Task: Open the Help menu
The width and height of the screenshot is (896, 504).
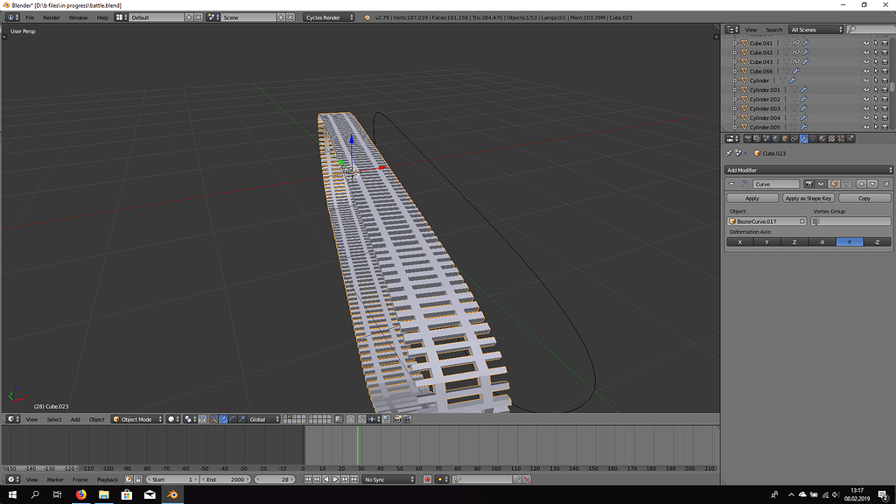Action: point(102,17)
